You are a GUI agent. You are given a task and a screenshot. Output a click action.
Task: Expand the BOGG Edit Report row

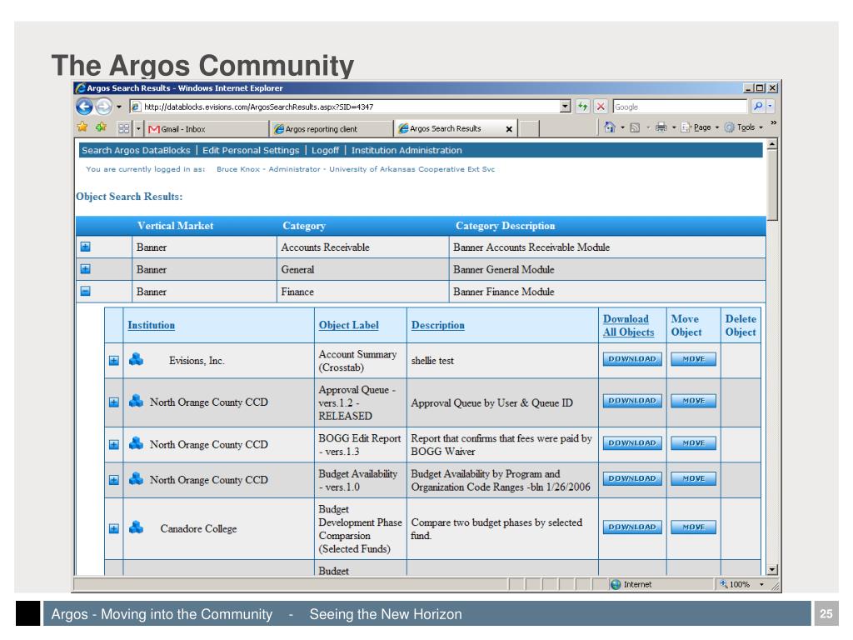[113, 445]
